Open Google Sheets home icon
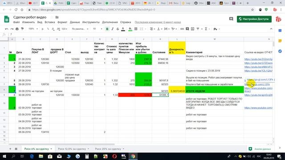The width and height of the screenshot is (285, 160). click(x=7, y=19)
